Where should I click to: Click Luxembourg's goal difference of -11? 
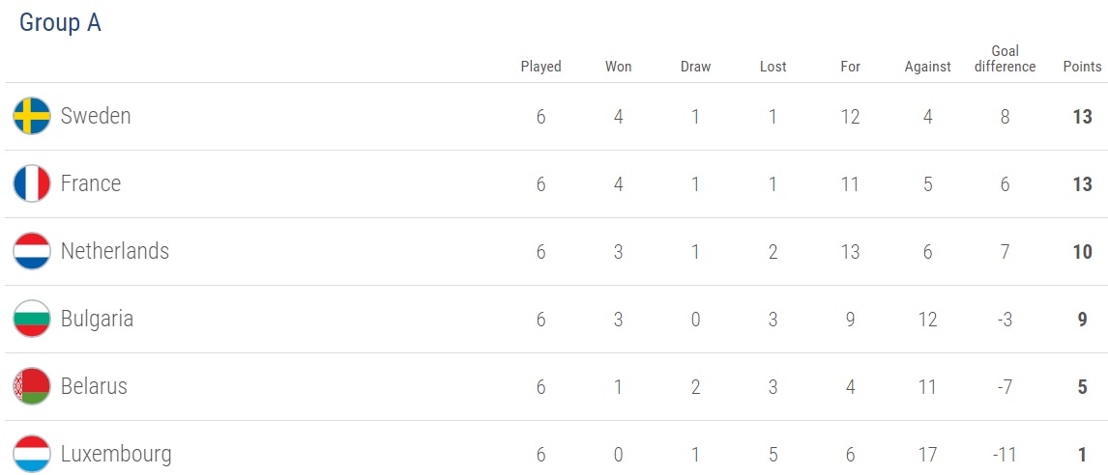[x=1005, y=454]
